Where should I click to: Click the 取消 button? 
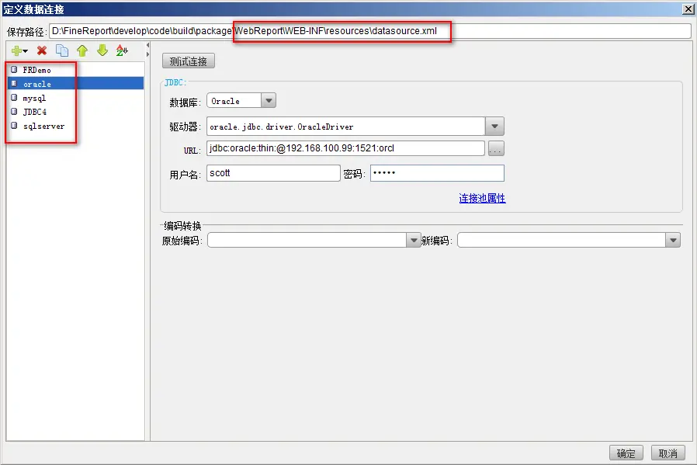click(x=668, y=453)
